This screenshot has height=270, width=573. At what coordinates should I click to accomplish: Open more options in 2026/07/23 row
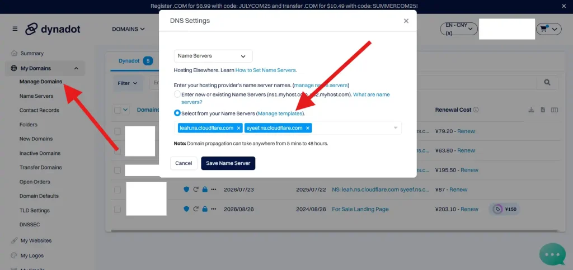(214, 190)
